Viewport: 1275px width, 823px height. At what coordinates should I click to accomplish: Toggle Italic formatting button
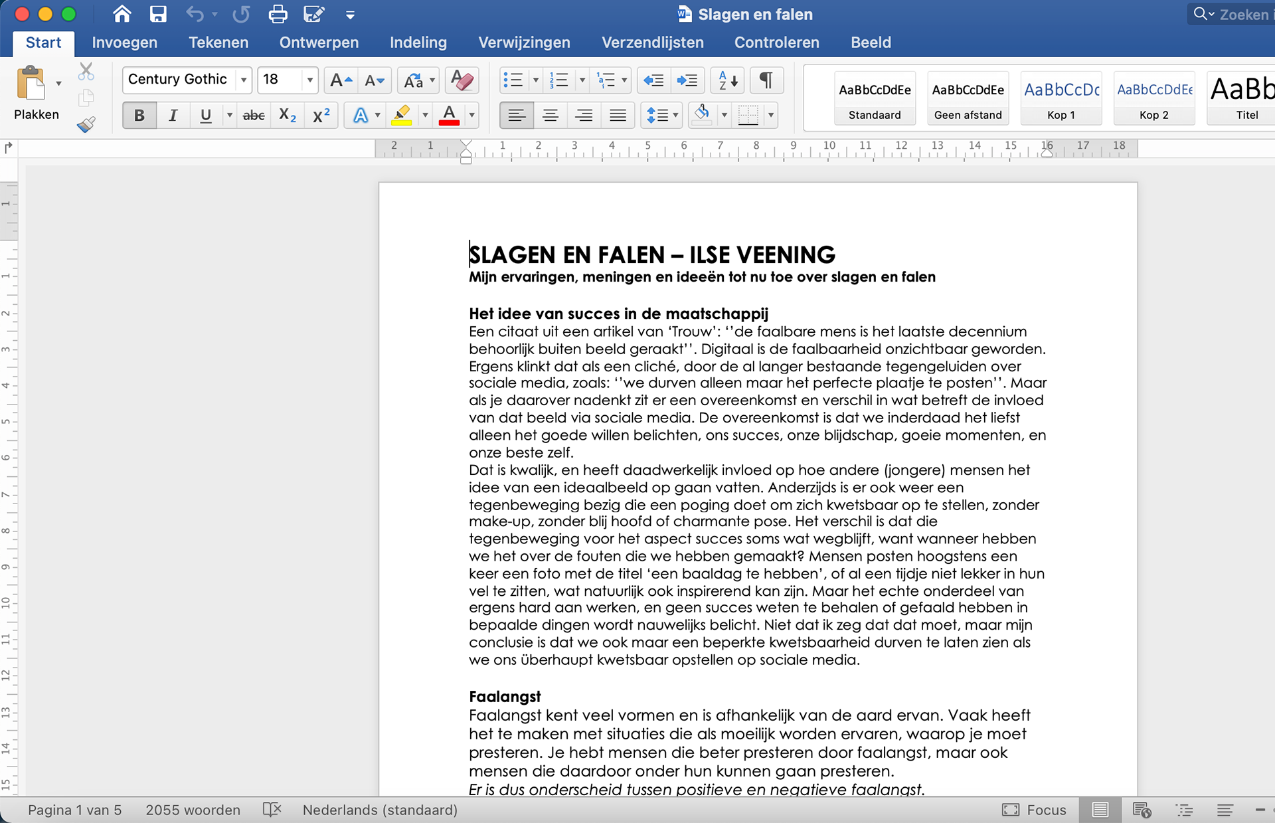[173, 115]
